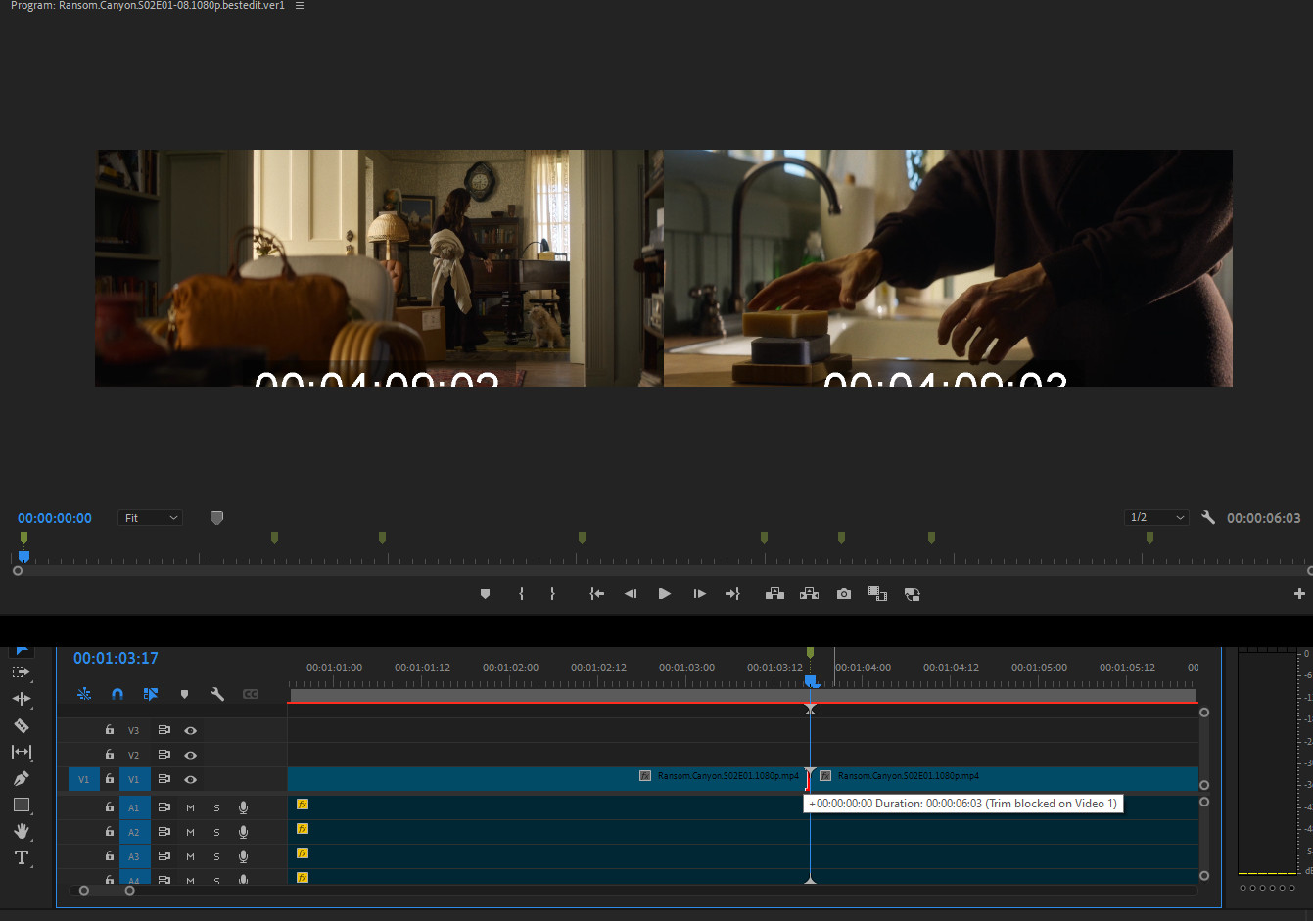Viewport: 1313px width, 921px height.
Task: Click the 00:01:04:00 ruler label
Action: (x=864, y=668)
